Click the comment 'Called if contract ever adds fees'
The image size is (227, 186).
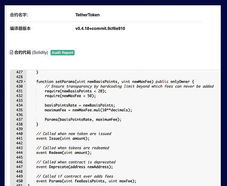[75, 176]
